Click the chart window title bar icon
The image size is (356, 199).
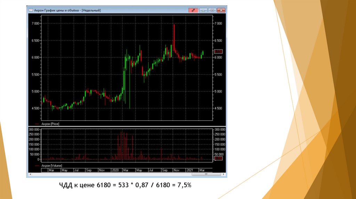click(x=31, y=10)
